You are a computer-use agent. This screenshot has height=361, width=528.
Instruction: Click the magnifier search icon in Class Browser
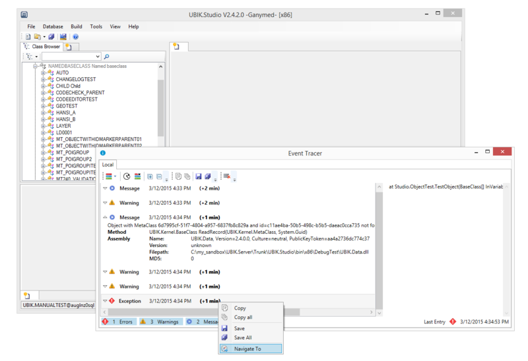click(x=106, y=57)
